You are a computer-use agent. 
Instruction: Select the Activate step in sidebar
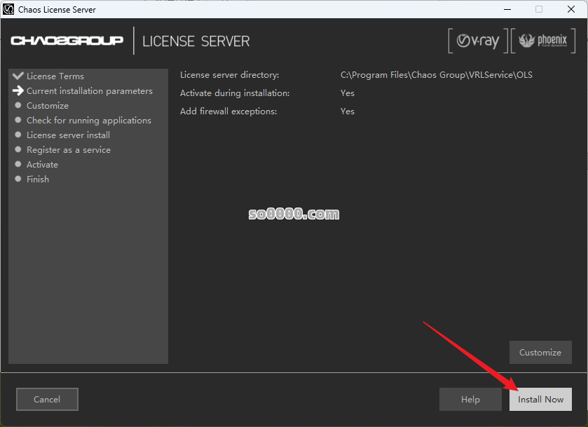42,165
